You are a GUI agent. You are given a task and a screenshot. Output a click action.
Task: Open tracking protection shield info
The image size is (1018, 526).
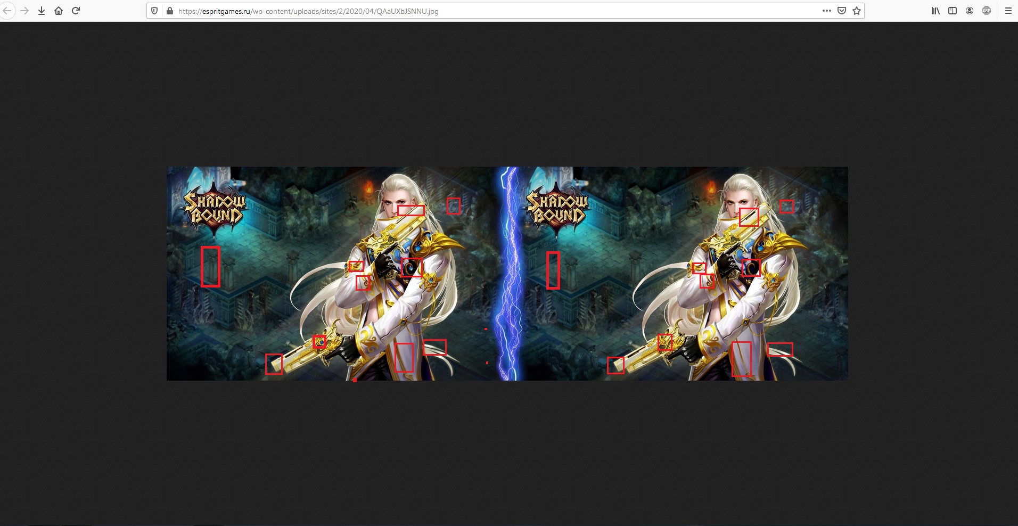[154, 11]
